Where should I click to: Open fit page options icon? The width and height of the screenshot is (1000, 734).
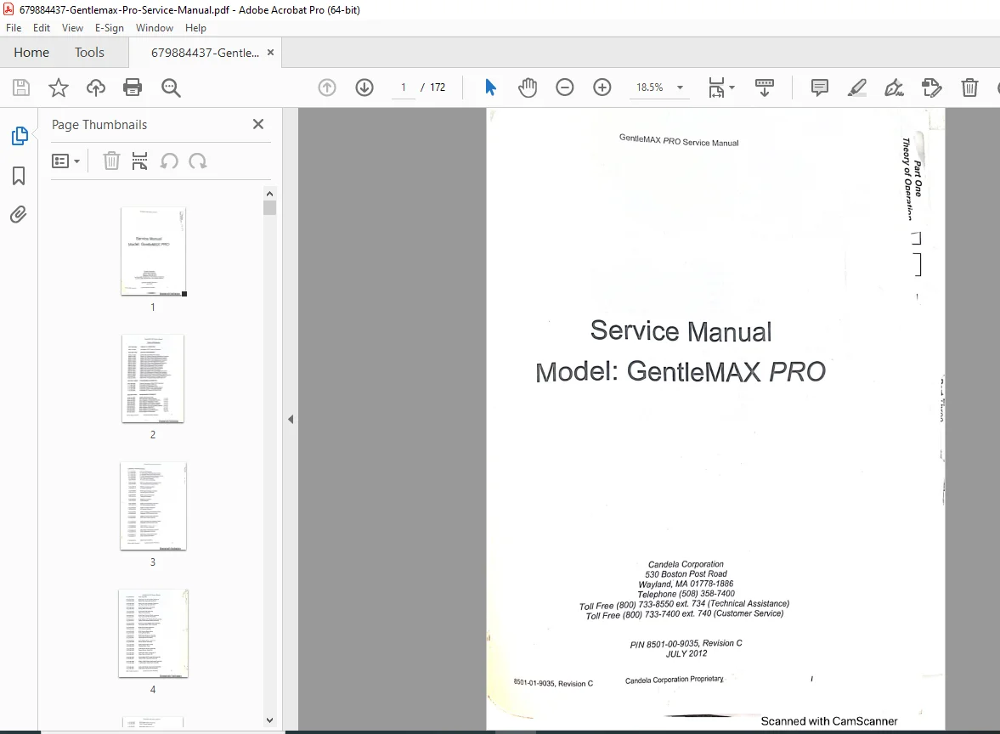[x=716, y=88]
